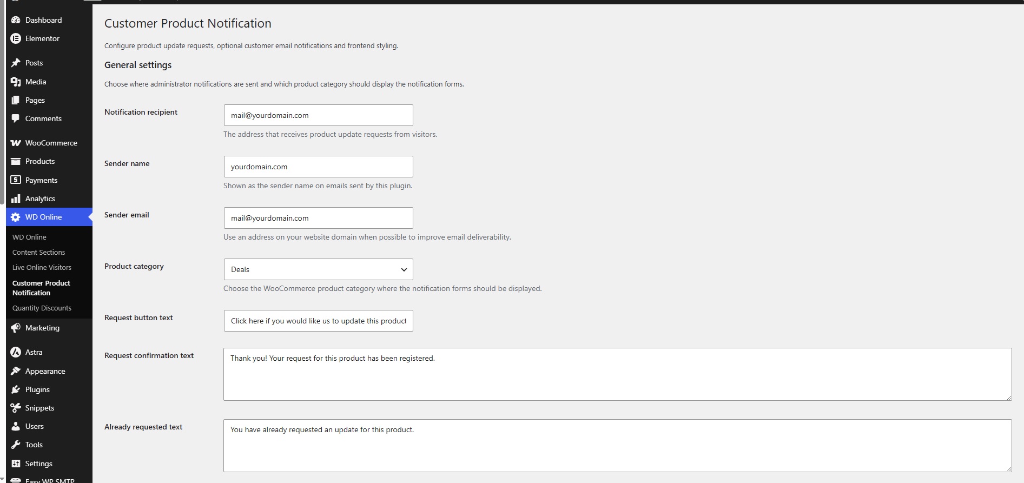Image resolution: width=1024 pixels, height=483 pixels.
Task: Open Quantity Discounts submenu item
Action: (x=42, y=308)
